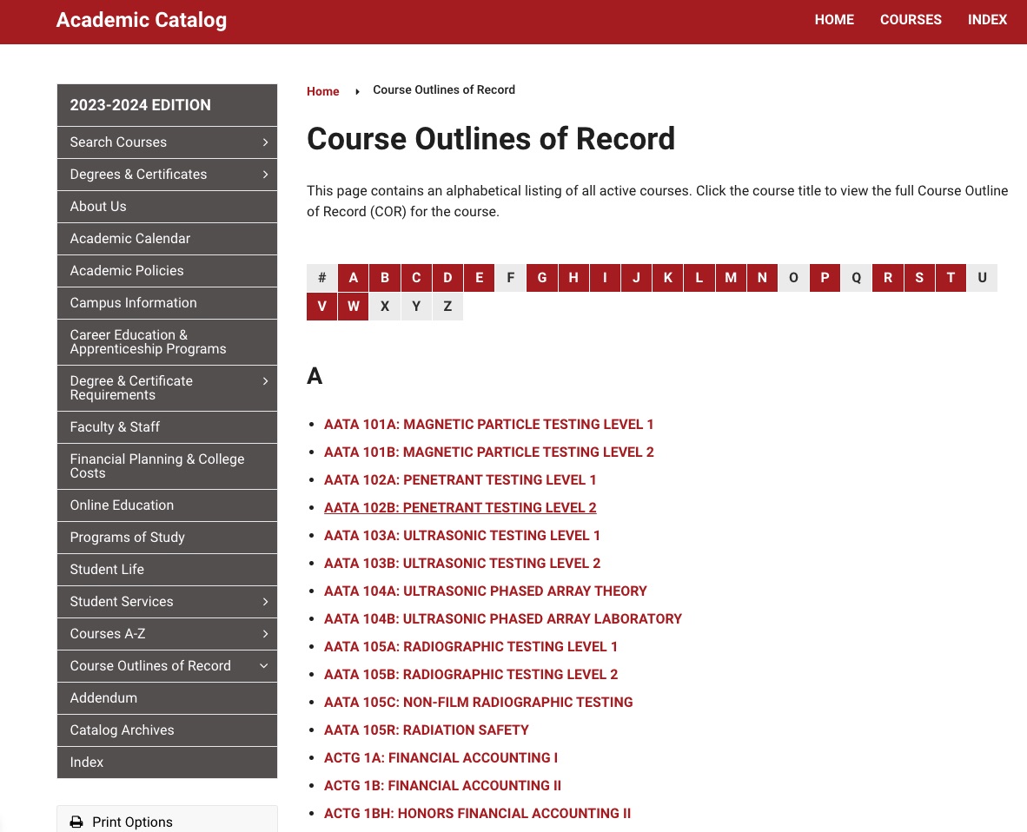Expand the Search Courses sidebar chevron
Viewport: 1027px width, 832px height.
[265, 142]
